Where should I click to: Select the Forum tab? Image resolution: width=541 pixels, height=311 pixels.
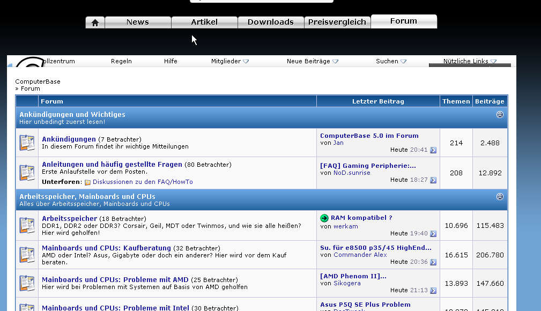click(x=404, y=21)
